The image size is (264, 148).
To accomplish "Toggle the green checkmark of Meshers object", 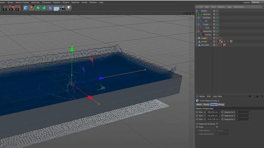I will pos(217,14).
